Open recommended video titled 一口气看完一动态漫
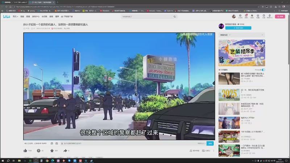Viewport: 290px width, 163px height. point(253,147)
